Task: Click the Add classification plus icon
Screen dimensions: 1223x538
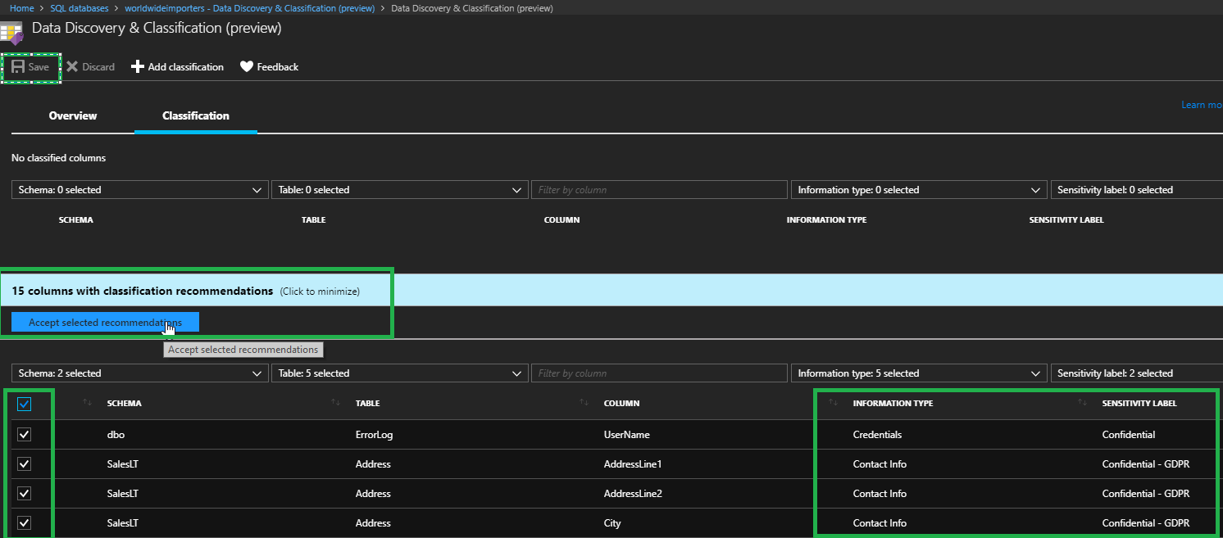Action: [x=138, y=67]
